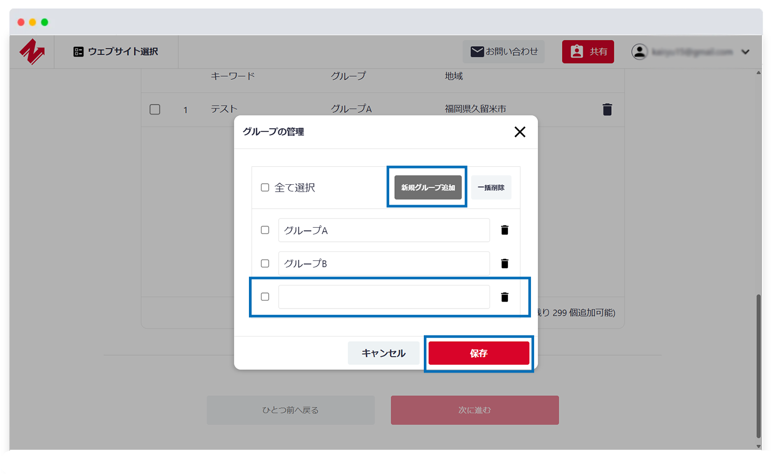Click the empty group name input field
Image resolution: width=772 pixels, height=475 pixels.
[x=384, y=297]
